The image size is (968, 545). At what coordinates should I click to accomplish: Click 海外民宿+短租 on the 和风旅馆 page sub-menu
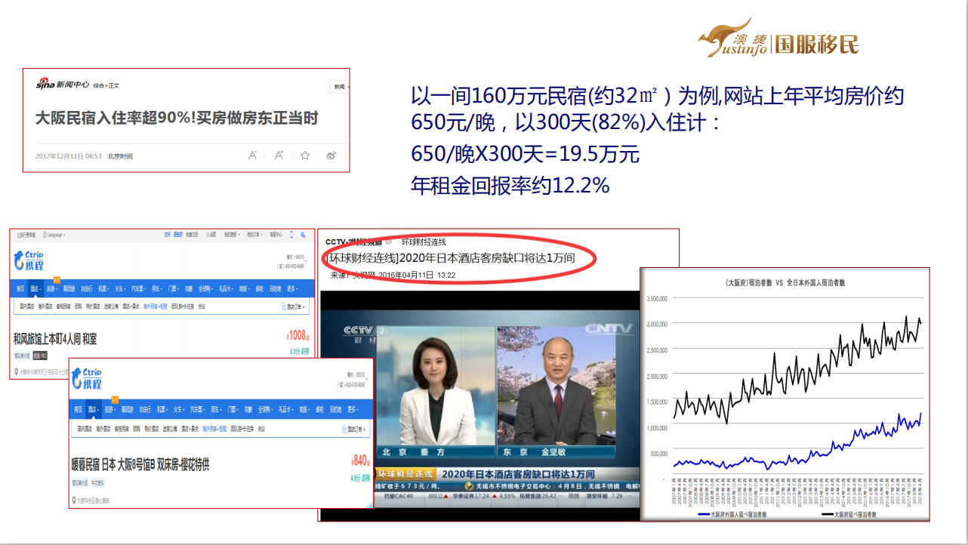(155, 307)
